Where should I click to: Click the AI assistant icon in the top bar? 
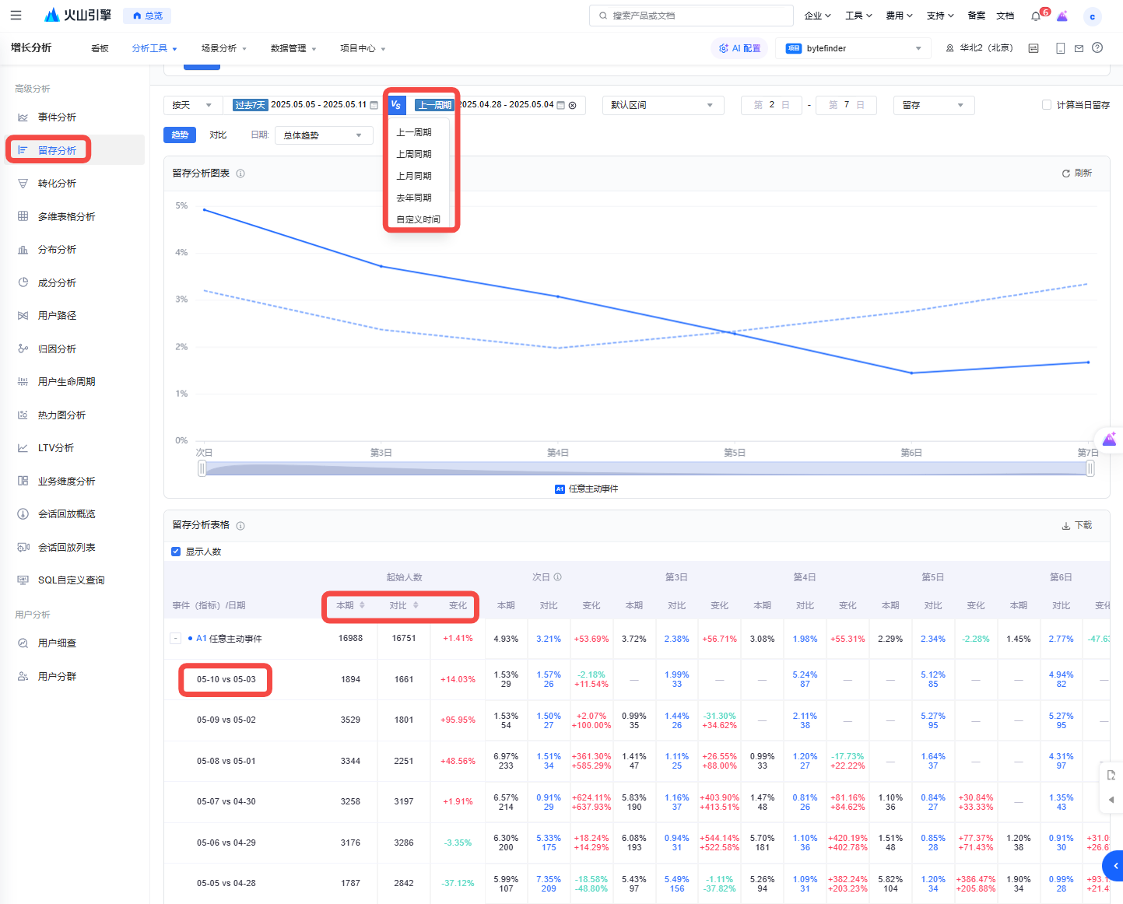[1062, 16]
